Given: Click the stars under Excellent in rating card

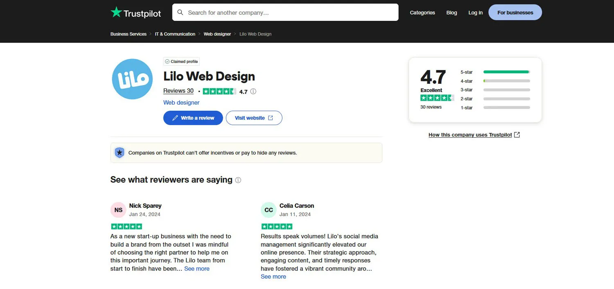Looking at the screenshot, I should click(x=437, y=98).
